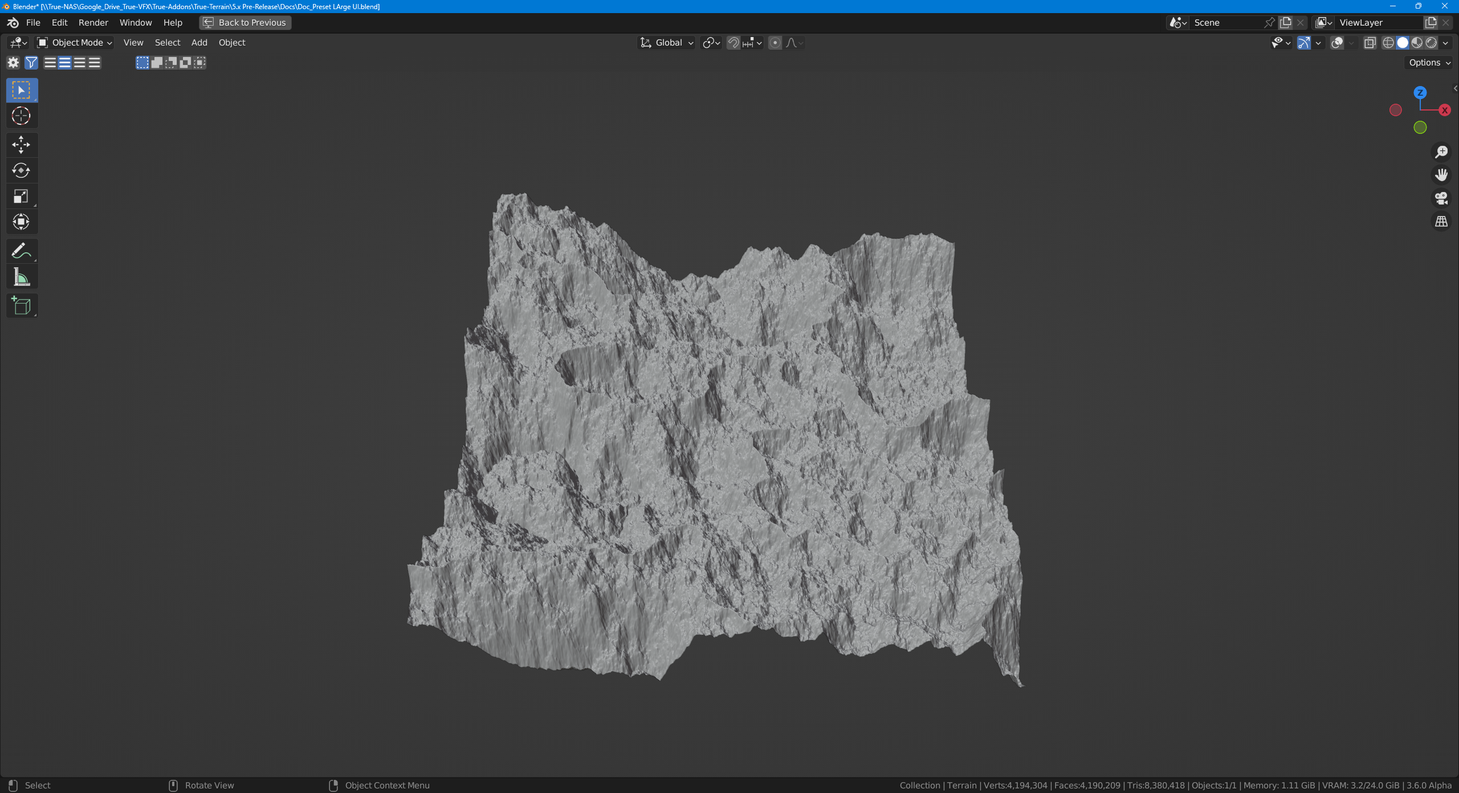1459x793 pixels.
Task: Choose the Add Cube tool
Action: [21, 306]
